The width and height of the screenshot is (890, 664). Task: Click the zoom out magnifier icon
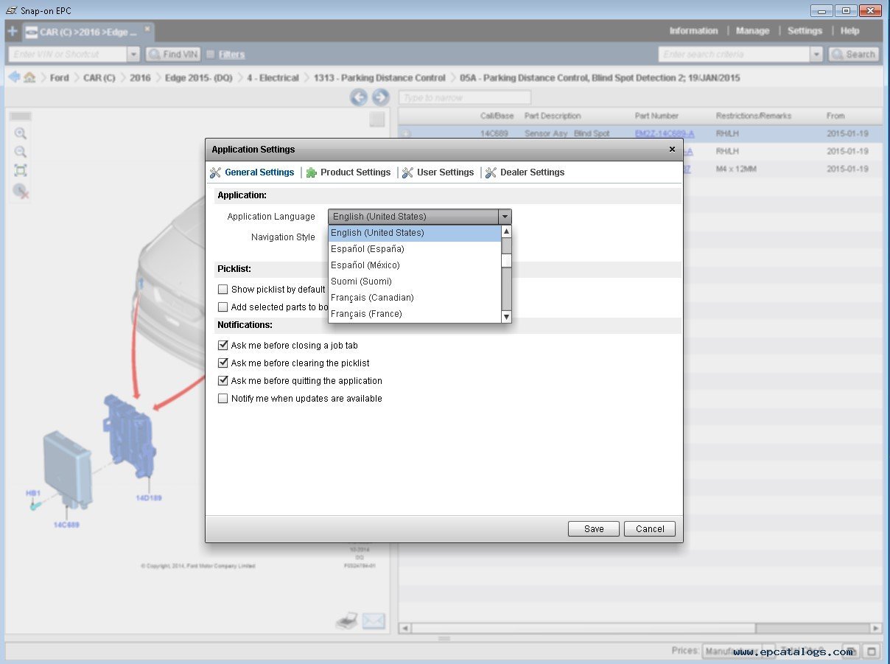[21, 152]
